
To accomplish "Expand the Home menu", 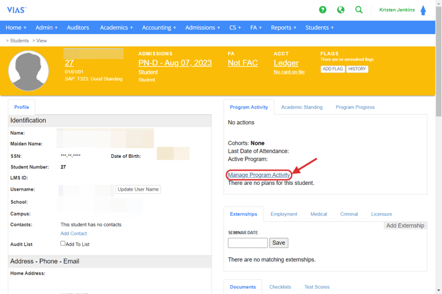I will tap(16, 28).
